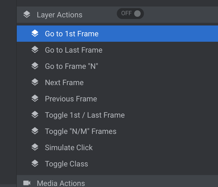The height and width of the screenshot is (187, 218).
Task: Click the layers icon next to Go to Frame "N"
Action: point(35,66)
